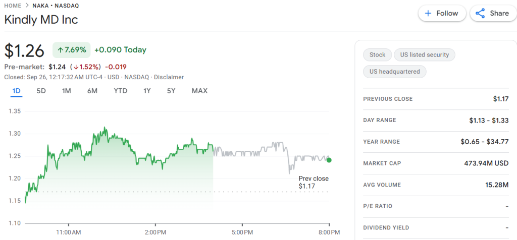
Task: Click the US headquartered chip
Action: pyautogui.click(x=394, y=72)
